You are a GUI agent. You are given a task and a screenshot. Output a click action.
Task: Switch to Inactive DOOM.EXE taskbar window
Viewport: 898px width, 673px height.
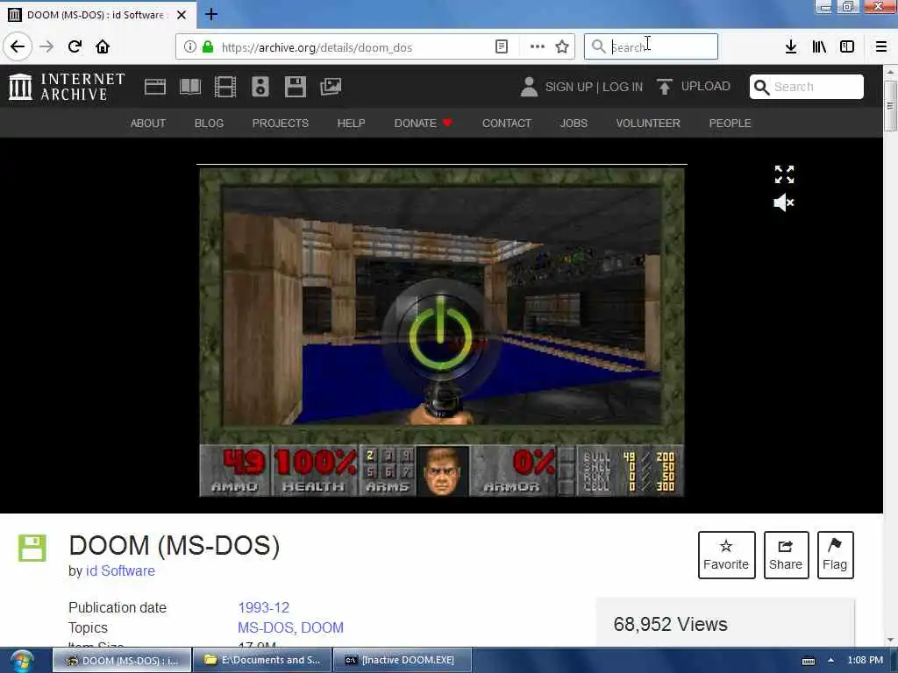tap(403, 661)
